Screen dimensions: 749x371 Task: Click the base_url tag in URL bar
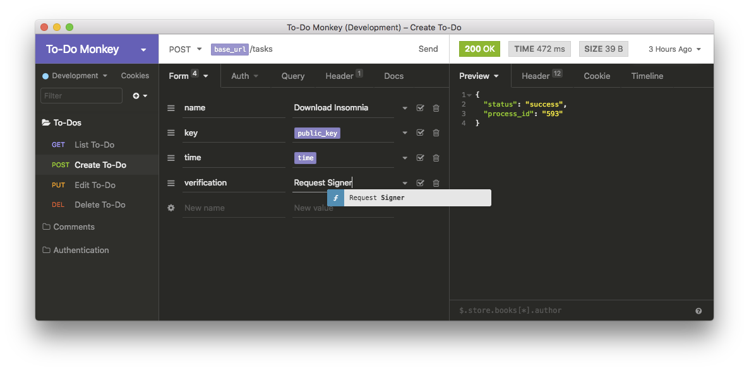pyautogui.click(x=230, y=49)
